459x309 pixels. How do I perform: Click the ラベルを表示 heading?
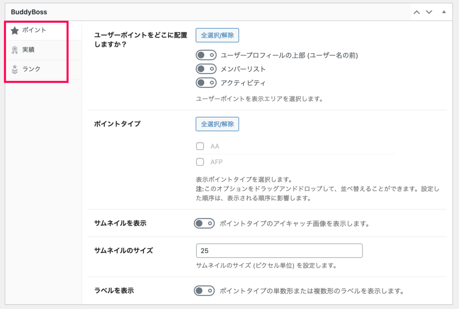coord(114,291)
